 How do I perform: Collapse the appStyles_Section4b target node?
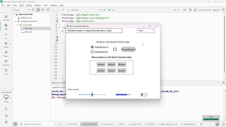click(16, 21)
